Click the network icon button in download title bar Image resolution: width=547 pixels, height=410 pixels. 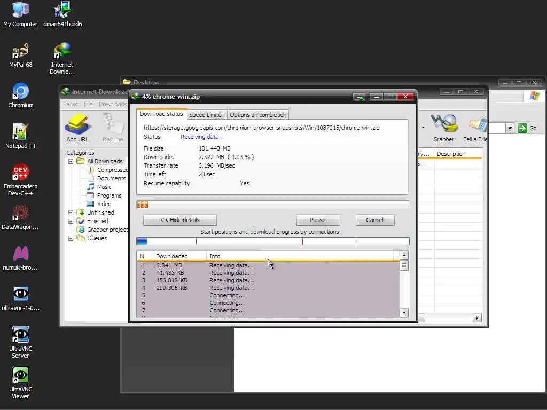click(360, 97)
